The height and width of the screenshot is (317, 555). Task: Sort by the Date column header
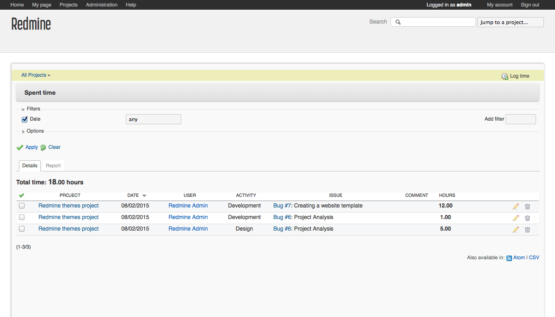click(133, 195)
